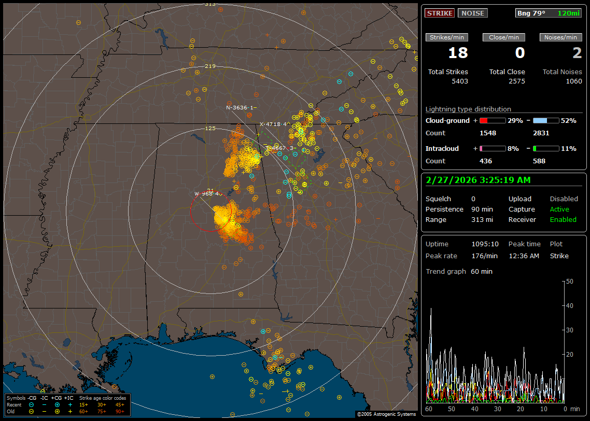Select the STRIKE display mode button
This screenshot has width=590, height=421.
(440, 13)
